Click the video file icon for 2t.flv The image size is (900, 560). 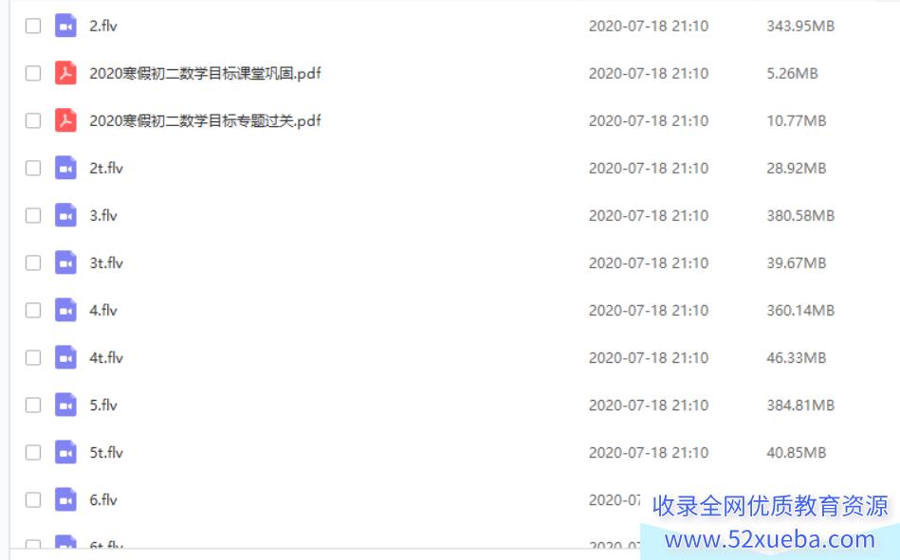(65, 168)
